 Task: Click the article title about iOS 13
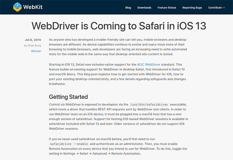[x=119, y=26]
